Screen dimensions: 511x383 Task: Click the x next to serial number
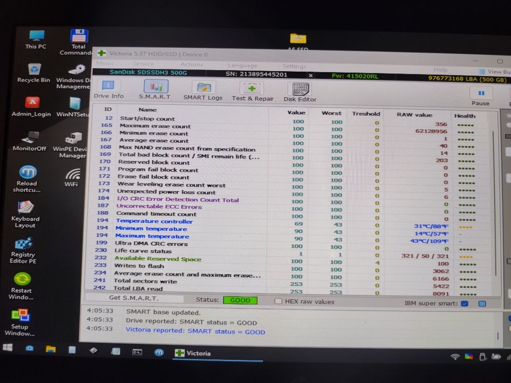(311, 76)
